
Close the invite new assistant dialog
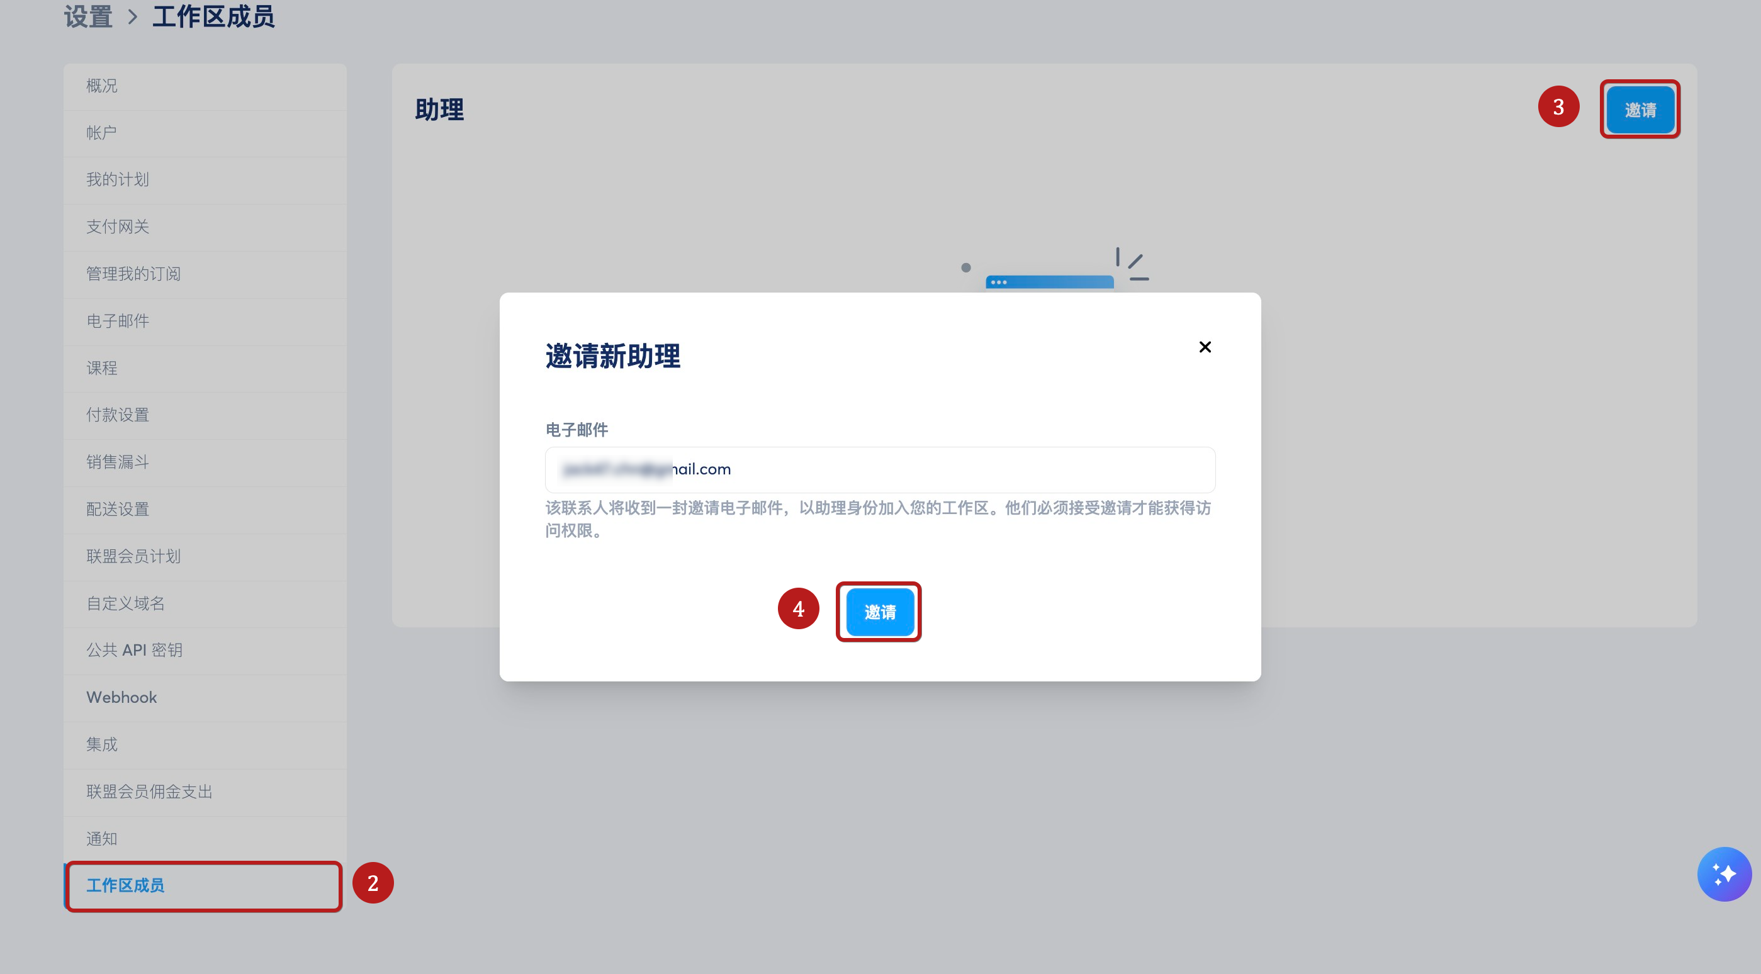point(1205,347)
